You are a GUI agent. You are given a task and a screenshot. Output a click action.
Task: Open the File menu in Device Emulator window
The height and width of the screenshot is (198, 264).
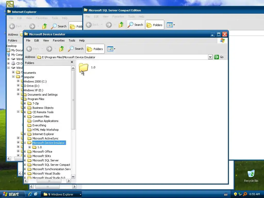click(x=28, y=40)
